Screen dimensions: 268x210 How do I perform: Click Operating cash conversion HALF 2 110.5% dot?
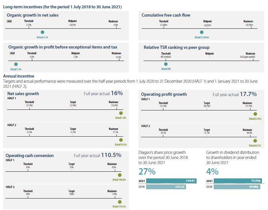[120, 202]
